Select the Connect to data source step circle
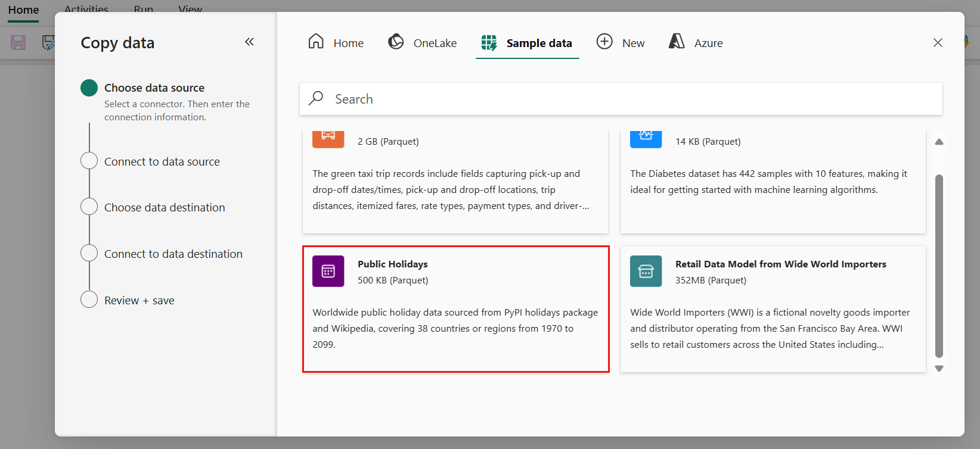980x449 pixels. 89,161
